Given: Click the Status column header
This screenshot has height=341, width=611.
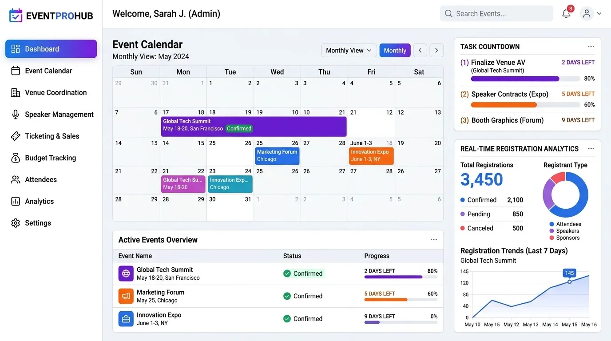Looking at the screenshot, I should coord(292,256).
